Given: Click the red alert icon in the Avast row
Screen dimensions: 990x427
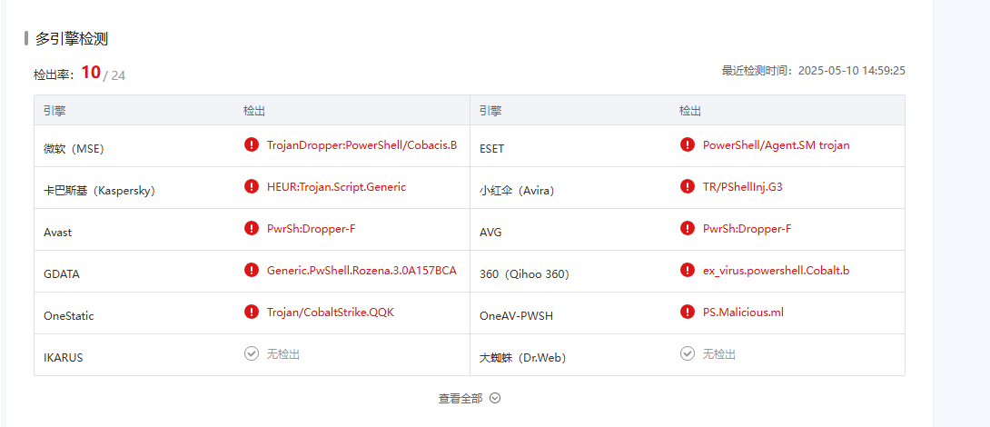Looking at the screenshot, I should tap(252, 228).
